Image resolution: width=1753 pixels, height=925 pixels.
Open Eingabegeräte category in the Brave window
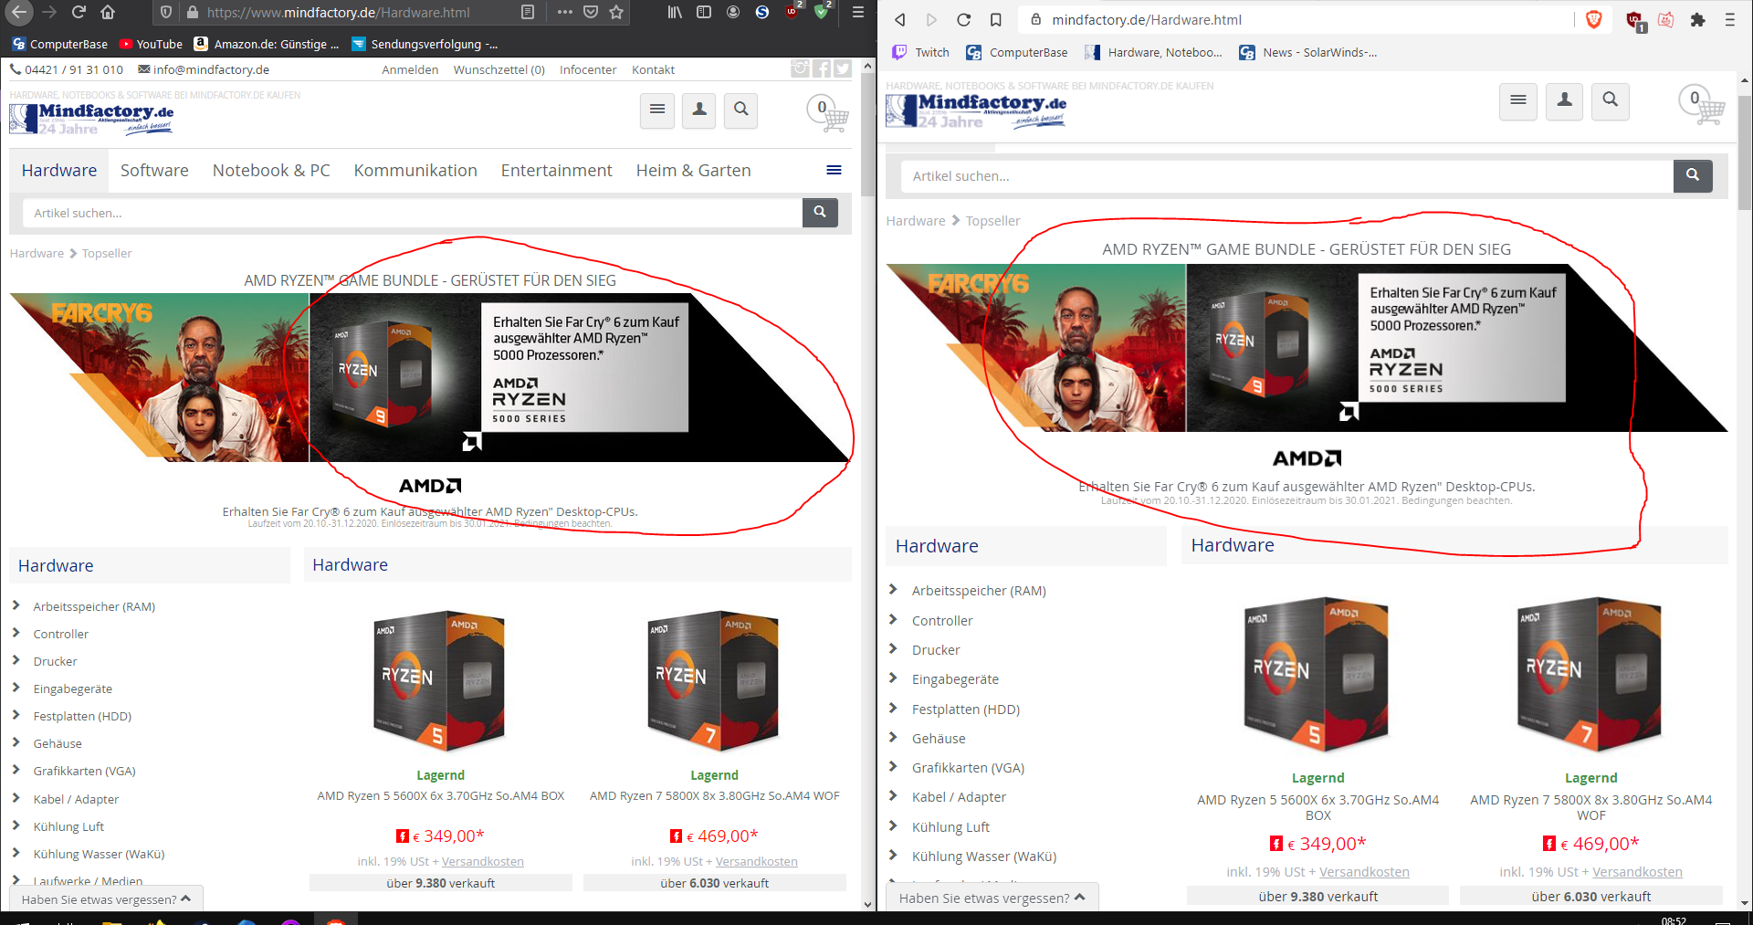point(955,679)
